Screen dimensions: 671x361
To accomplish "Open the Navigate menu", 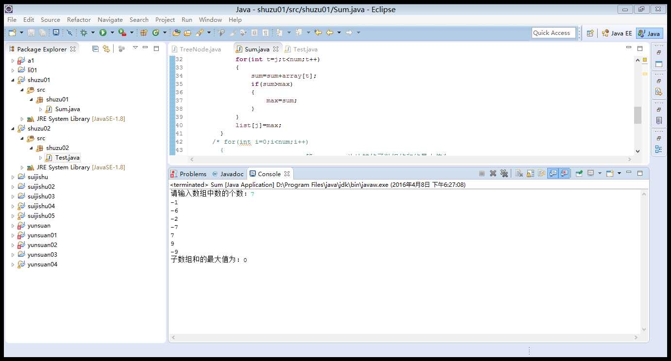I will [110, 20].
